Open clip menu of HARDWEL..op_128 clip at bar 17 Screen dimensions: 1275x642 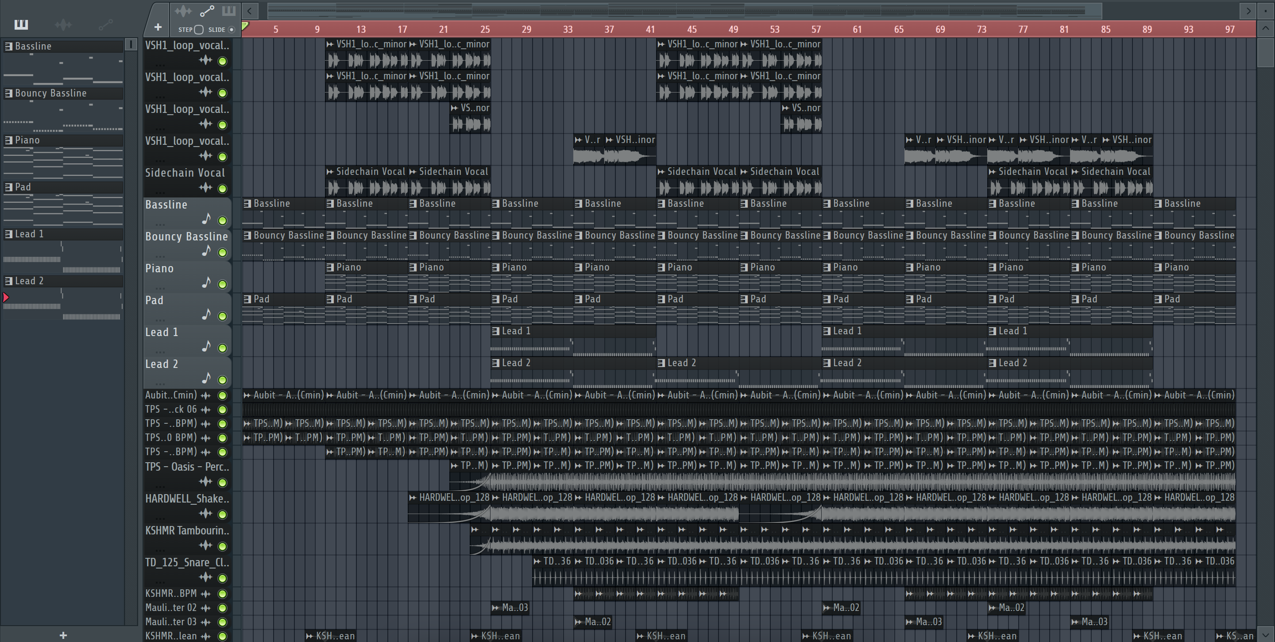413,498
